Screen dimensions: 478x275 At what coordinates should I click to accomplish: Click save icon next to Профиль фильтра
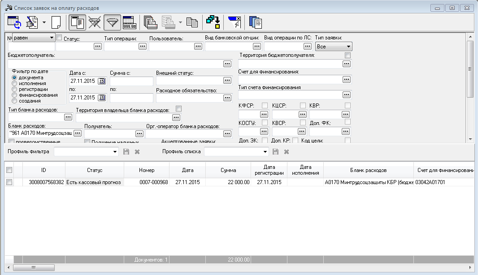point(126,152)
